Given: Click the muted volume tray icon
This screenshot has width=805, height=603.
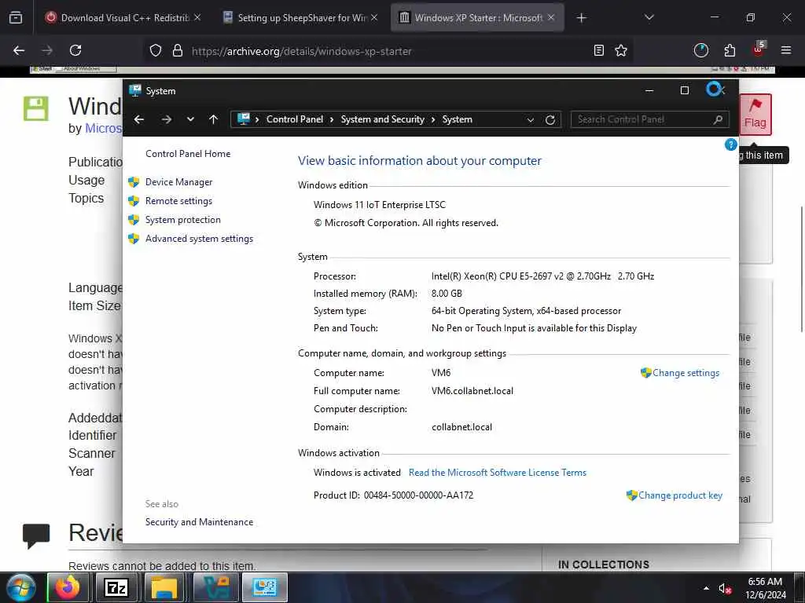Looking at the screenshot, I should point(725,589).
